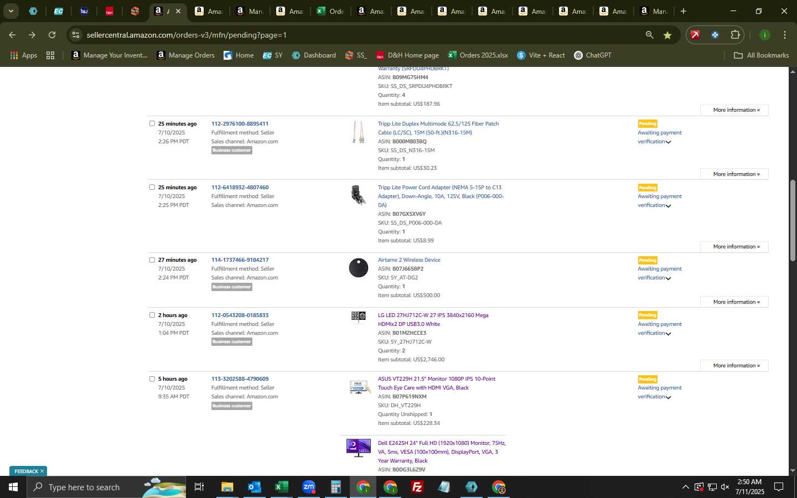
Task: Open the tab search dropdown arrow
Action: [11, 11]
